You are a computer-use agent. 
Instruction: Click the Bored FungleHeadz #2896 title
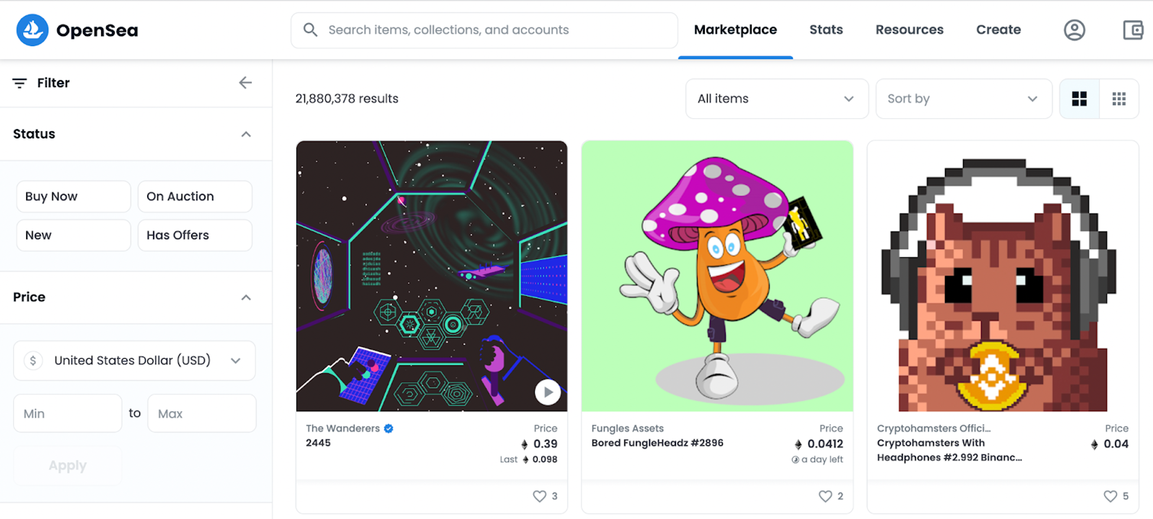pyautogui.click(x=657, y=443)
